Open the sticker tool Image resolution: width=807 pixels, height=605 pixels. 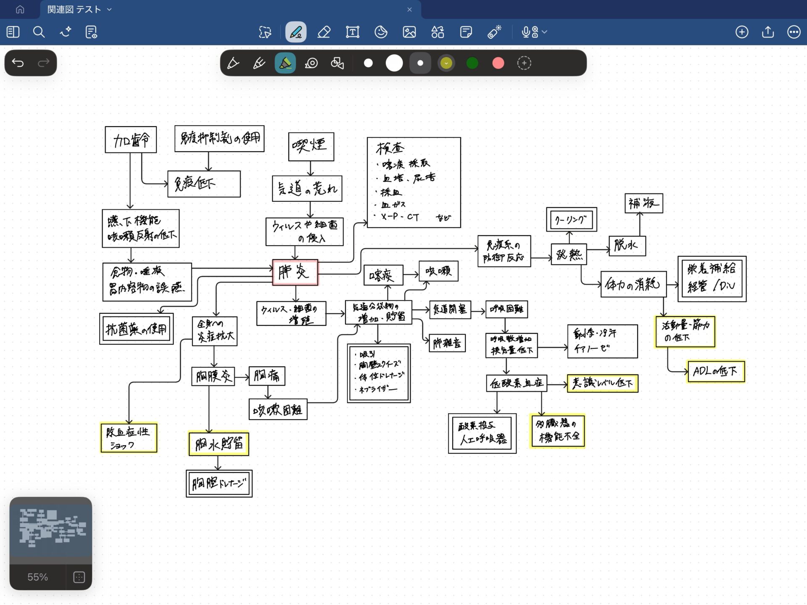tap(381, 32)
